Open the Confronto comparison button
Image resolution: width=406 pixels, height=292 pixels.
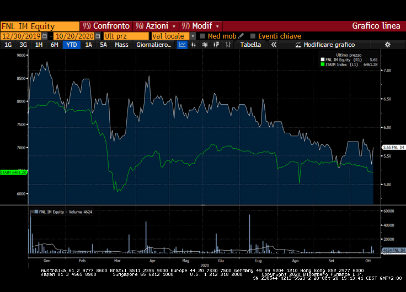(x=106, y=26)
